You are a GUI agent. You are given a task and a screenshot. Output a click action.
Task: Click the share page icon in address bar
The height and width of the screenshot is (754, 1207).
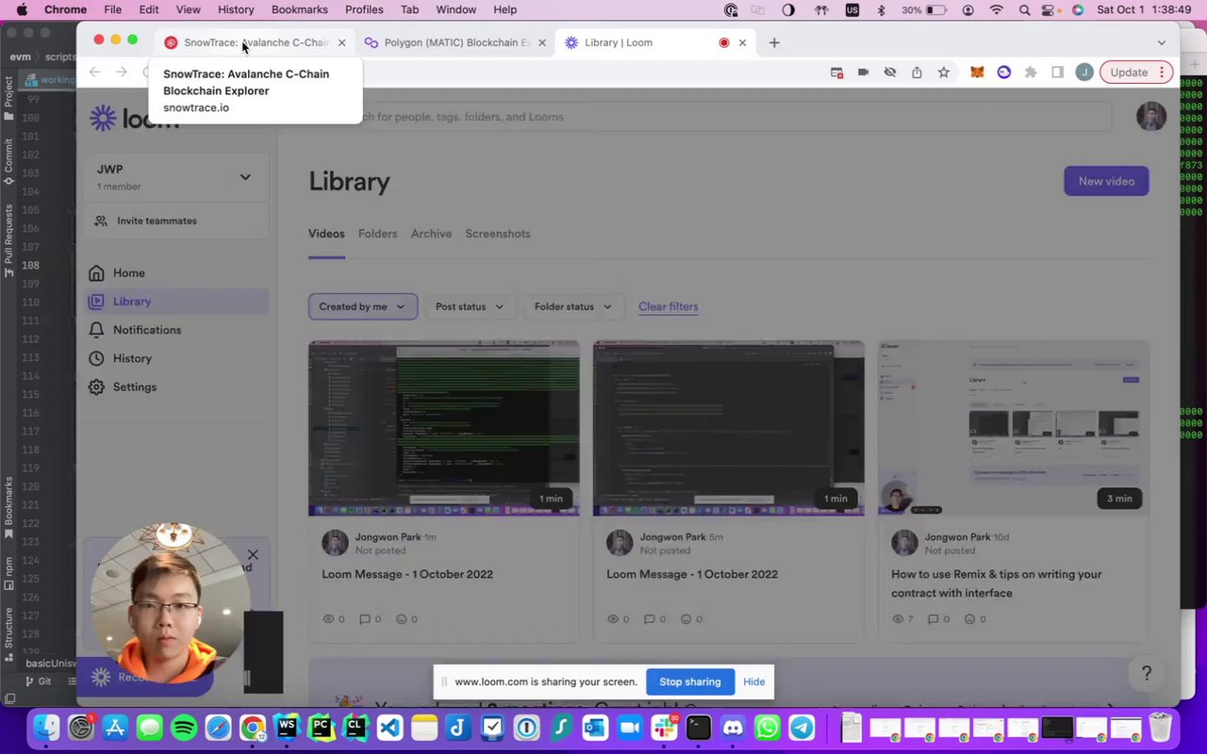point(917,73)
